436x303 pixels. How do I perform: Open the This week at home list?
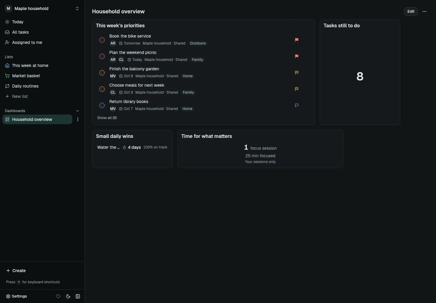(x=42, y=65)
